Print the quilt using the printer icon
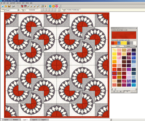 pos(13,6)
